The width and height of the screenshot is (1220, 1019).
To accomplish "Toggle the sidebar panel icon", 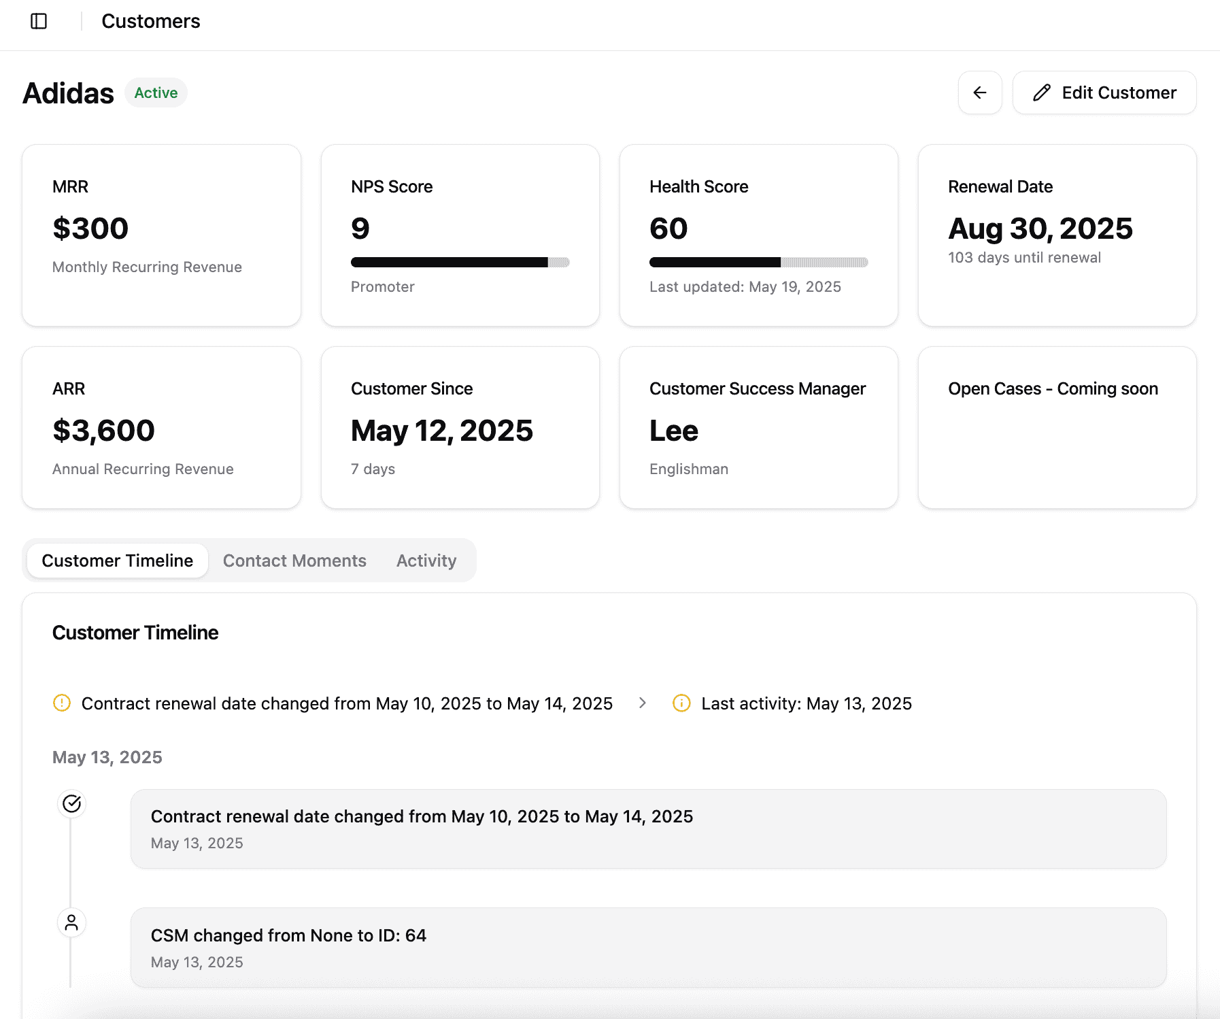I will click(x=39, y=22).
